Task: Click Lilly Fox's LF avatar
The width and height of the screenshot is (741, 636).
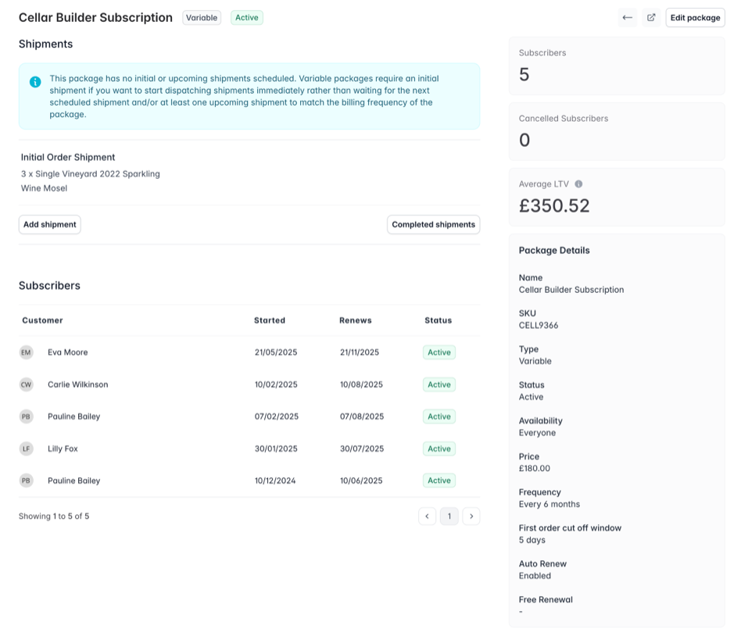Action: 26,448
